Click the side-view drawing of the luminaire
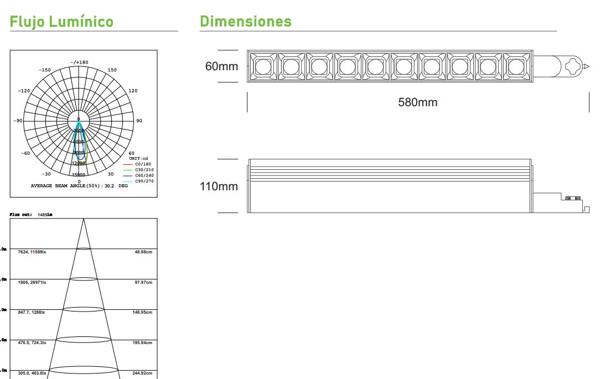 click(418, 186)
